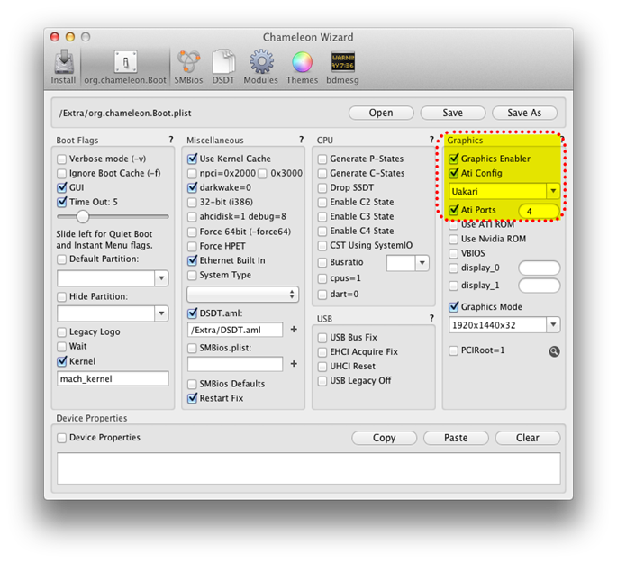Open the DSDT toolbar icon

tap(223, 67)
